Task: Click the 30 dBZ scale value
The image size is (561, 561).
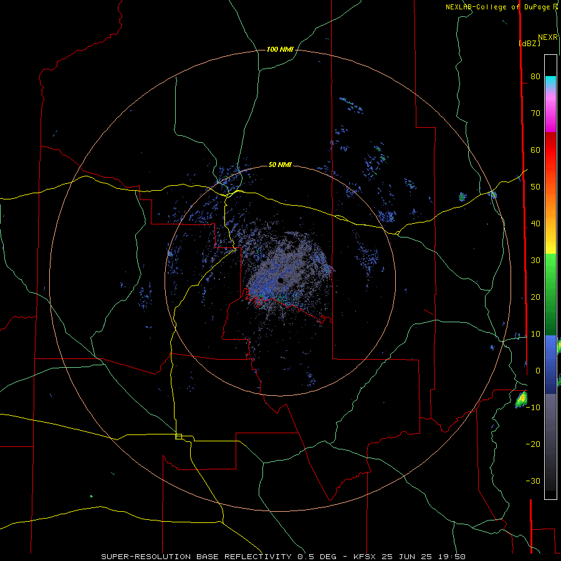Action: [x=535, y=260]
